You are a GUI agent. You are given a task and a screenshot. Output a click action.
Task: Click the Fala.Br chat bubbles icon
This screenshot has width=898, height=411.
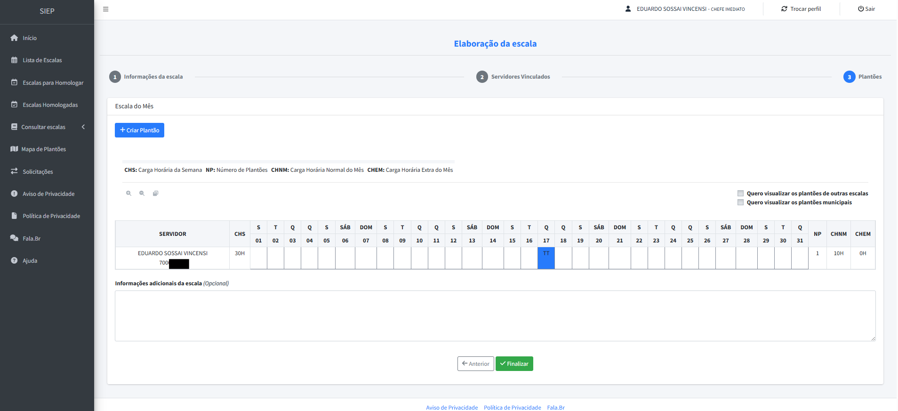14,239
